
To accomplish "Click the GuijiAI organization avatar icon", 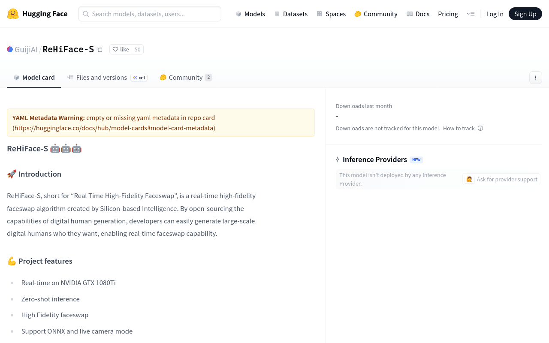I will (10, 49).
